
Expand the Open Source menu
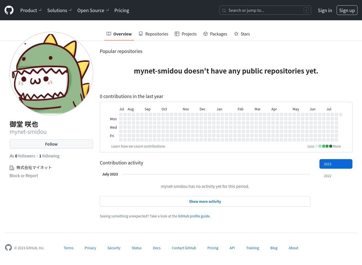pos(93,10)
